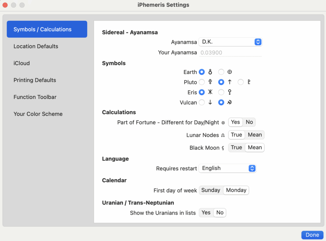The height and width of the screenshot is (241, 326).
Task: Set Part of Fortune Day/Night to No
Action: tap(249, 122)
